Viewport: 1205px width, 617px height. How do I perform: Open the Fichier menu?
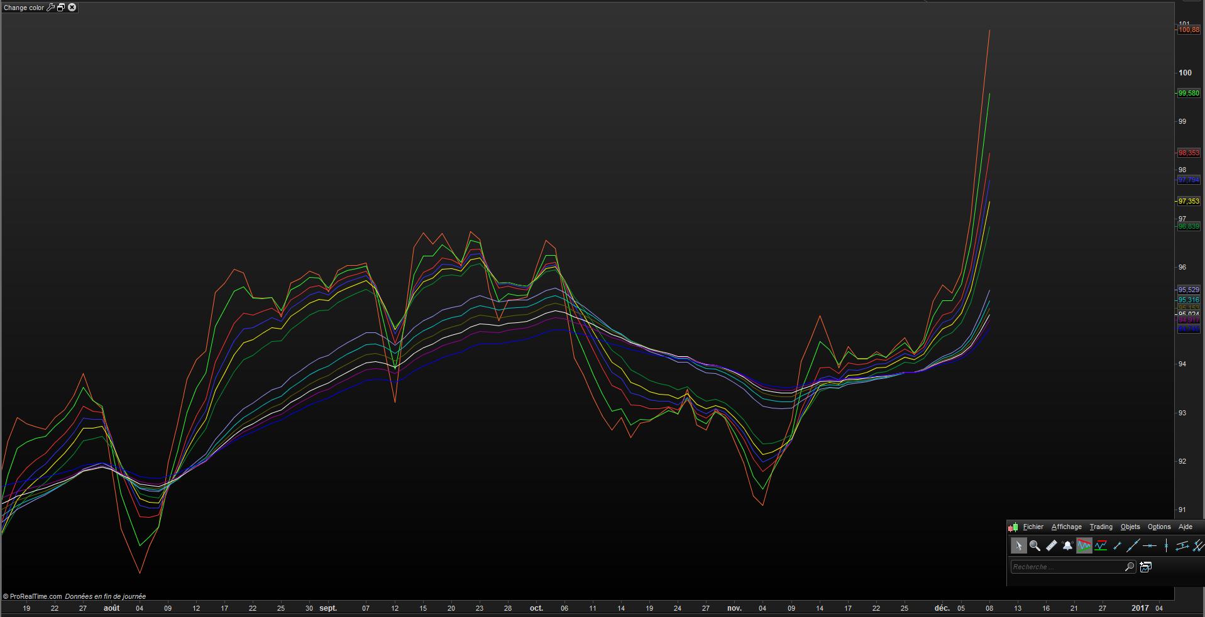[x=1033, y=527]
